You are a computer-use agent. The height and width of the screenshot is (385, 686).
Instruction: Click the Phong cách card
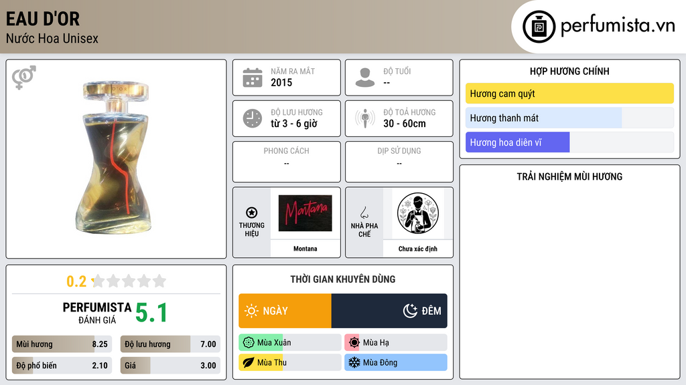pyautogui.click(x=287, y=162)
